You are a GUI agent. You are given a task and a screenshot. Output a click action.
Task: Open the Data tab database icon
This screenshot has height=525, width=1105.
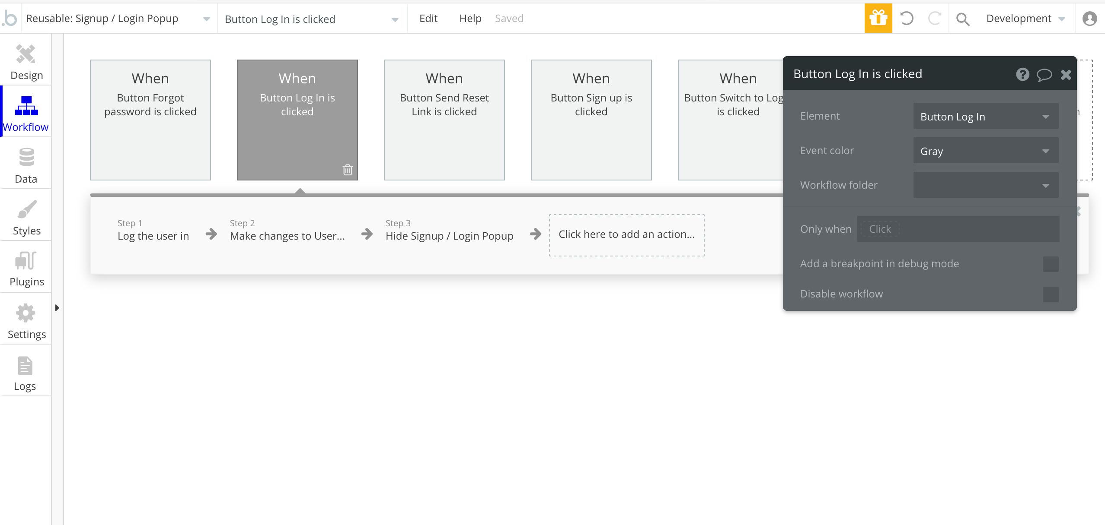26,158
